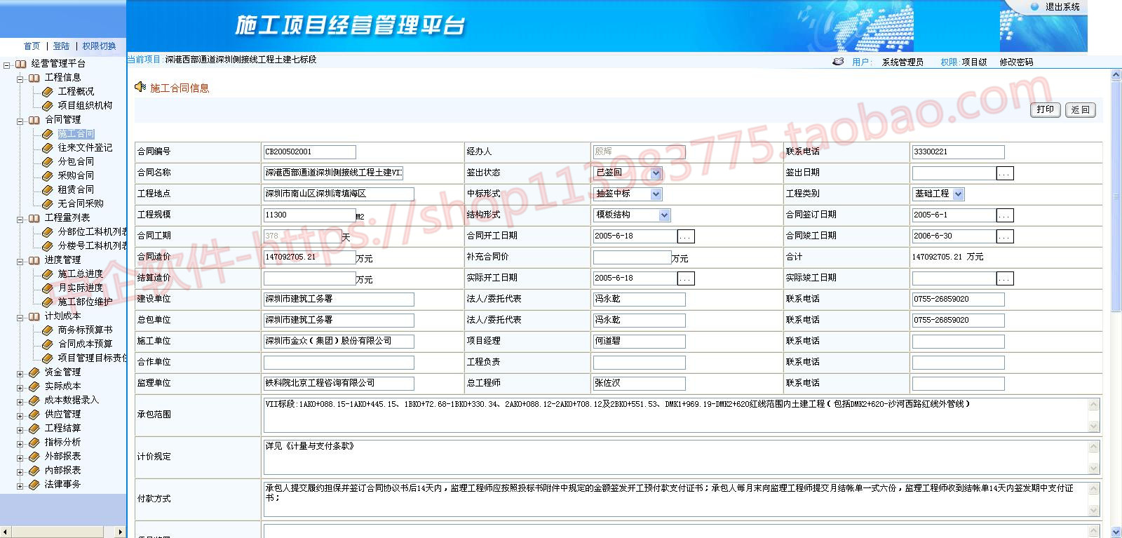Click the 合同造价 input field
Image resolution: width=1122 pixels, height=538 pixels.
(309, 257)
